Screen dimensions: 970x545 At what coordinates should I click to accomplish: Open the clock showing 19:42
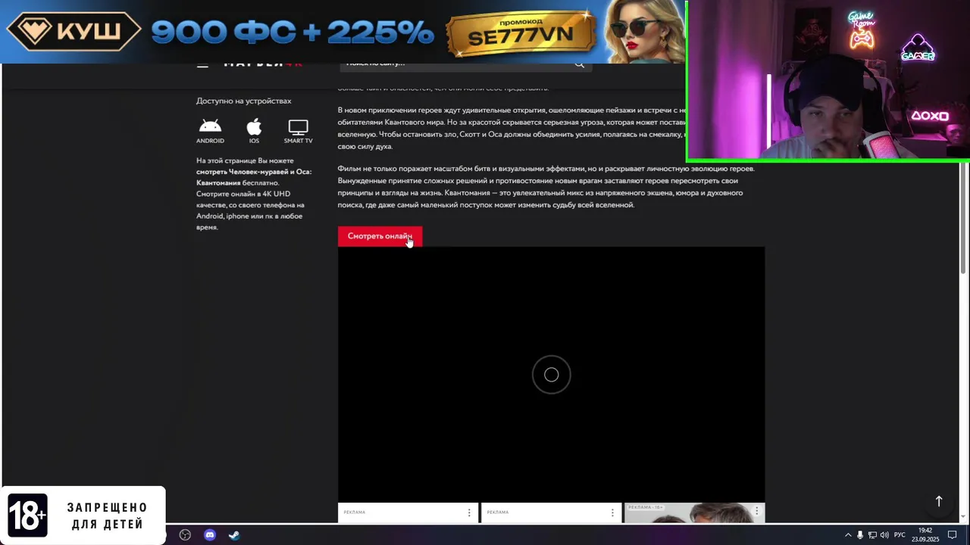pyautogui.click(x=925, y=535)
